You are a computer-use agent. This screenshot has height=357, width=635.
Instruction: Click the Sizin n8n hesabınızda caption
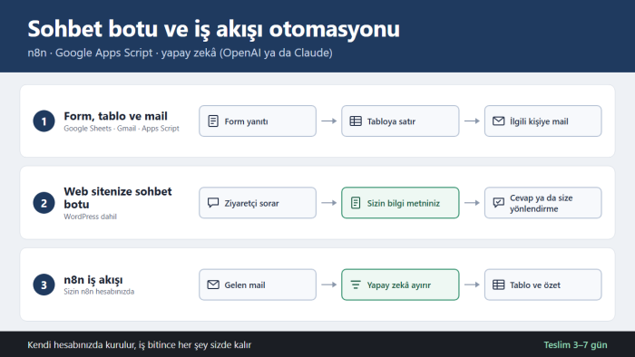pyautogui.click(x=99, y=292)
